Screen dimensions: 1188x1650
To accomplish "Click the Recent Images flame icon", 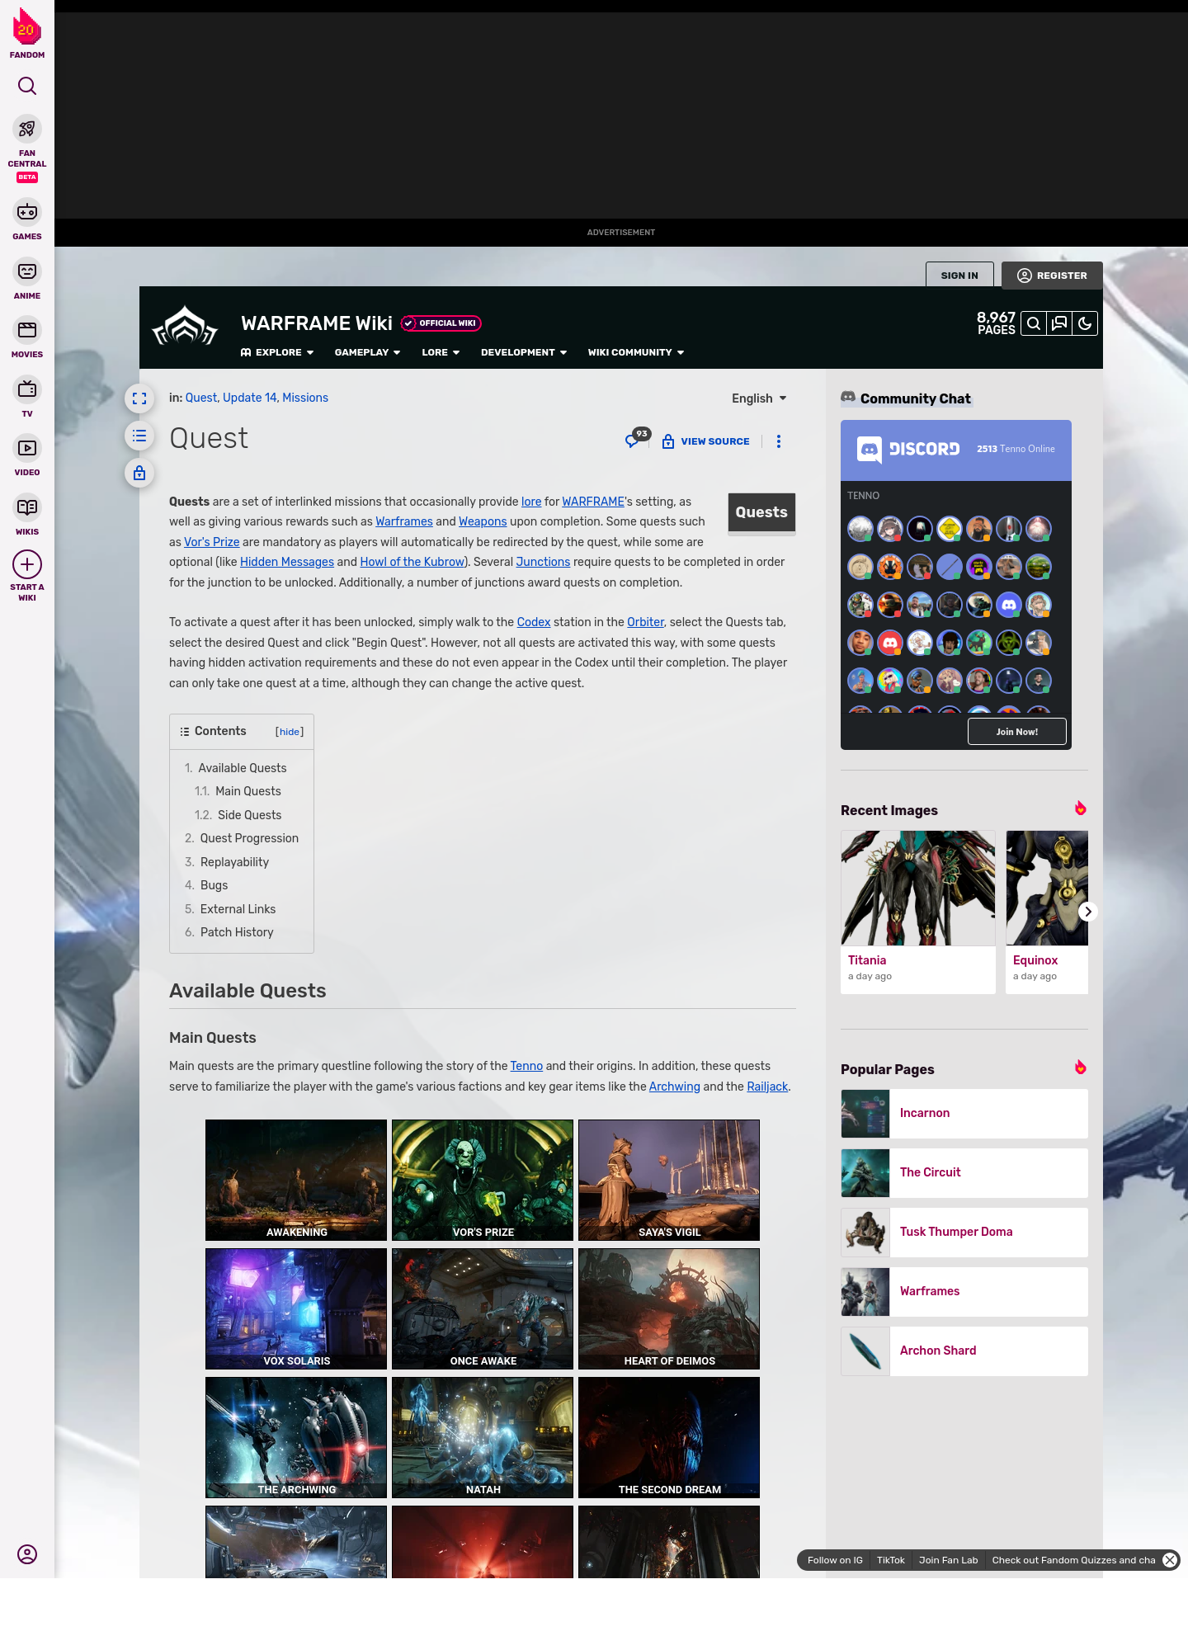I will pyautogui.click(x=1080, y=808).
